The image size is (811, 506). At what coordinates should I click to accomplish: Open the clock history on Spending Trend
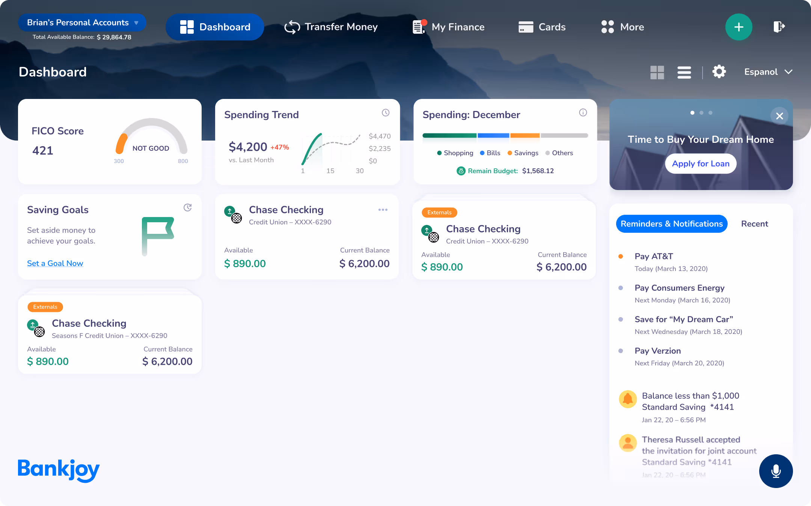[x=386, y=112]
